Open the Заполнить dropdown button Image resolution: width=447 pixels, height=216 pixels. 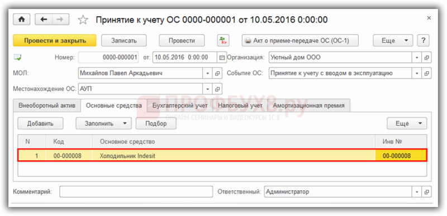point(103,124)
